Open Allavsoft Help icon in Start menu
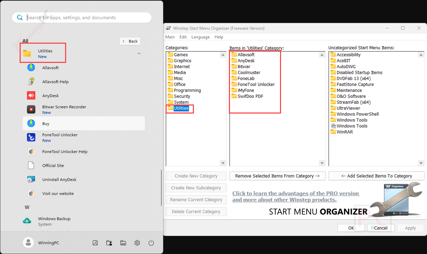This screenshot has width=427, height=254. pos(31,82)
